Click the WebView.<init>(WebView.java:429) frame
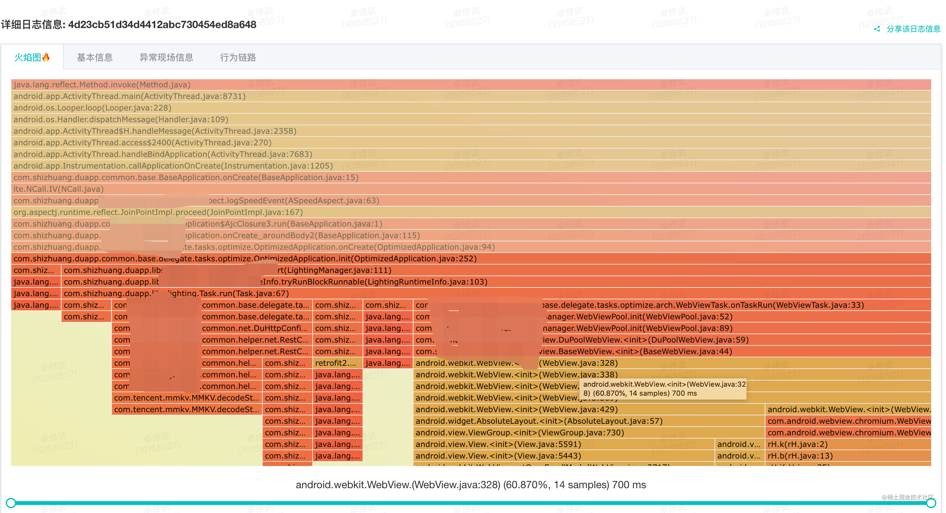This screenshot has width=946, height=513. [x=514, y=409]
